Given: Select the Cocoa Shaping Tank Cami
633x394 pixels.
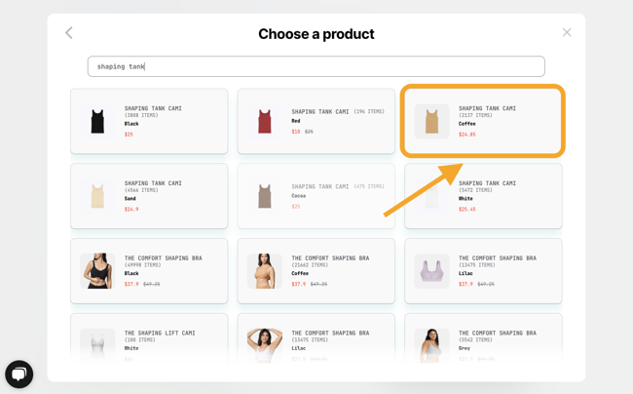Looking at the screenshot, I should coord(316,196).
